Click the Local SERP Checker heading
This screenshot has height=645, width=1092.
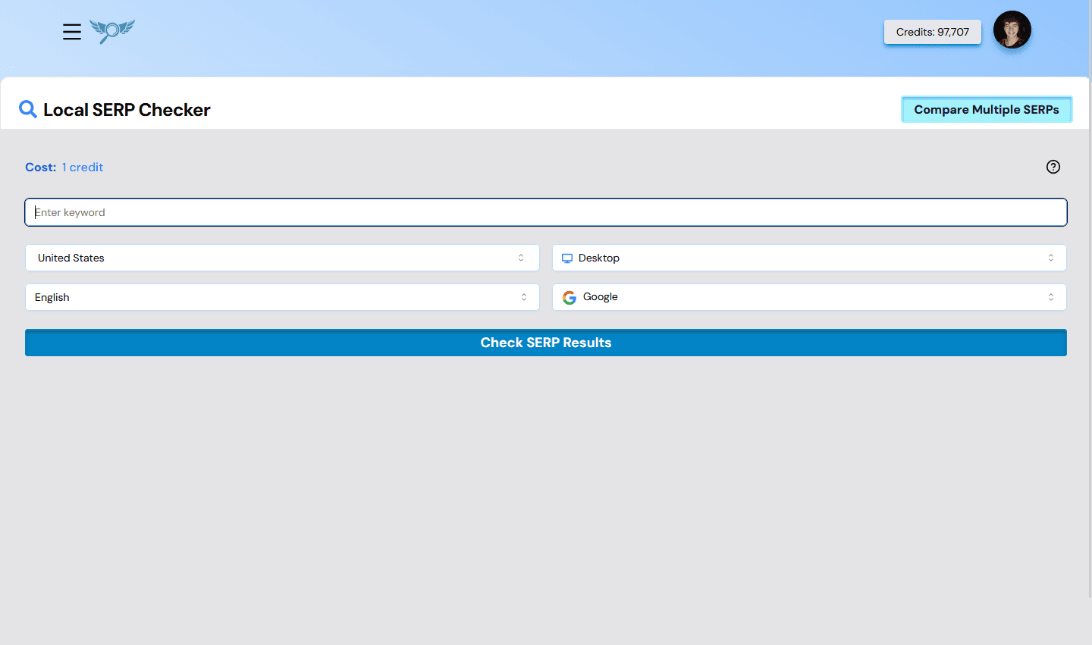(127, 109)
